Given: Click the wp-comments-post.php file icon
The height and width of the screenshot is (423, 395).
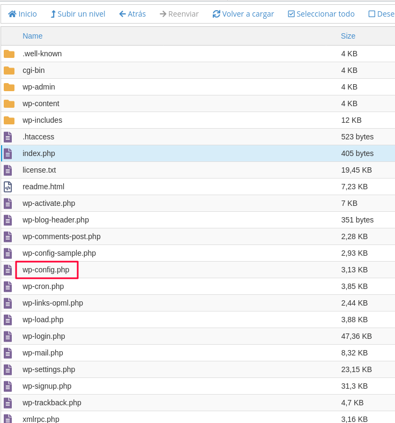Looking at the screenshot, I should [x=8, y=236].
